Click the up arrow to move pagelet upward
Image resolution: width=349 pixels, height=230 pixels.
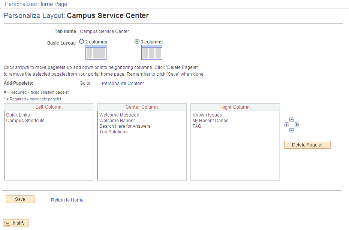pos(291,119)
